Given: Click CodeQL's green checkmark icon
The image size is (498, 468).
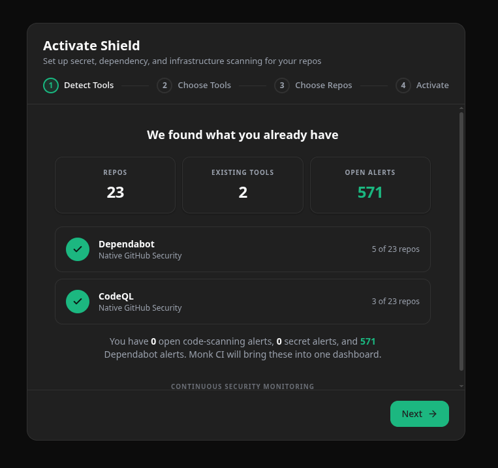Looking at the screenshot, I should (78, 302).
